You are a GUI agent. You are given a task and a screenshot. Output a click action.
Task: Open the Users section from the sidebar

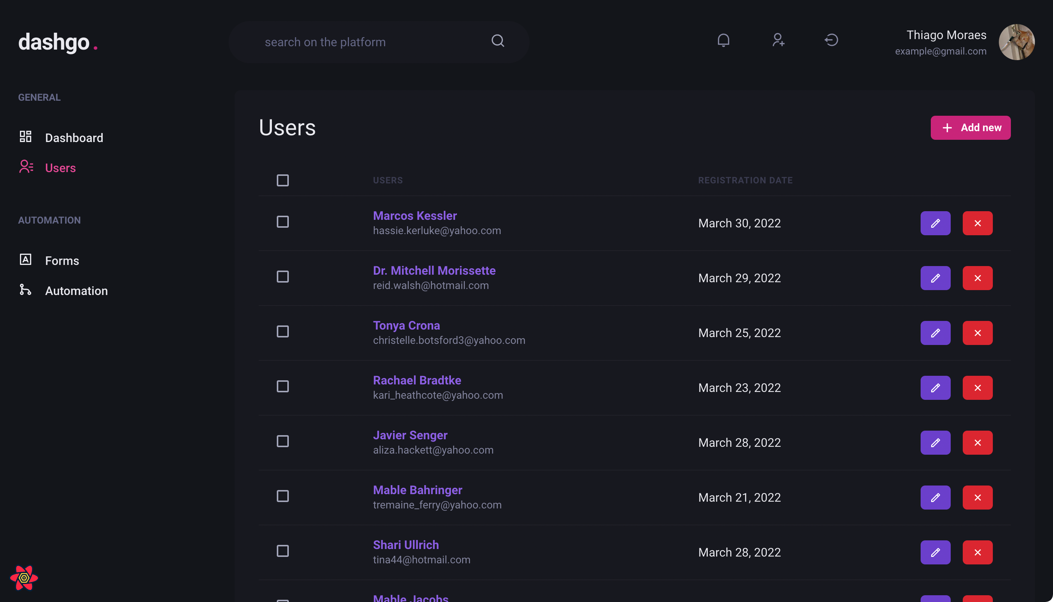point(60,168)
